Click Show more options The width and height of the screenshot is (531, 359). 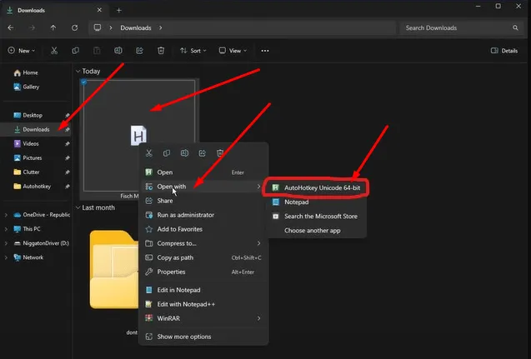185,337
